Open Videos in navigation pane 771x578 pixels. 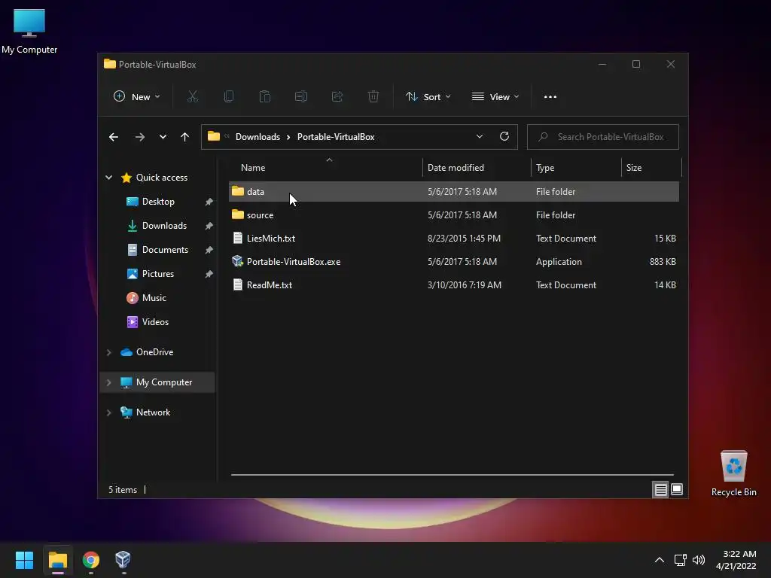coord(155,322)
